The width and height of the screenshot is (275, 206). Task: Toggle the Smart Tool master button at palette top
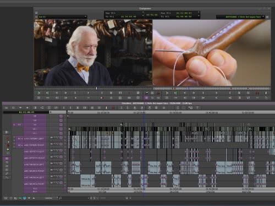tap(7, 132)
